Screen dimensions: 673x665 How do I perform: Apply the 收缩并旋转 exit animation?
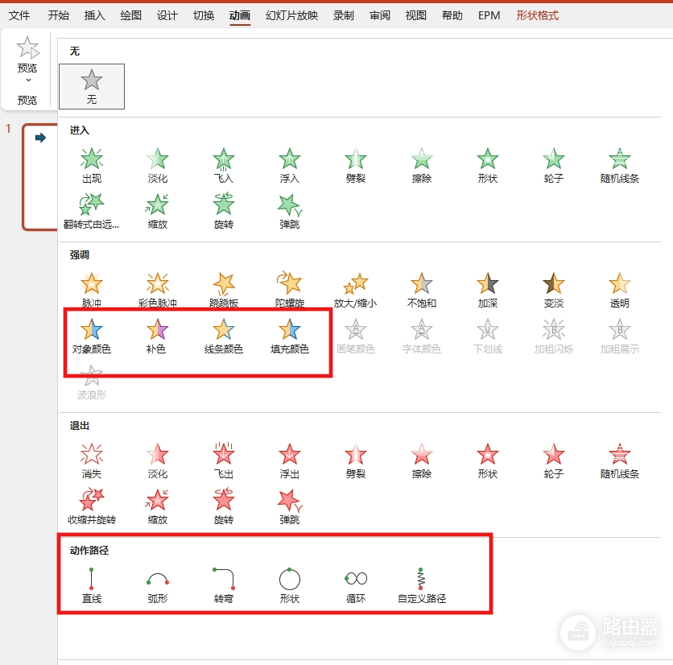click(x=92, y=506)
